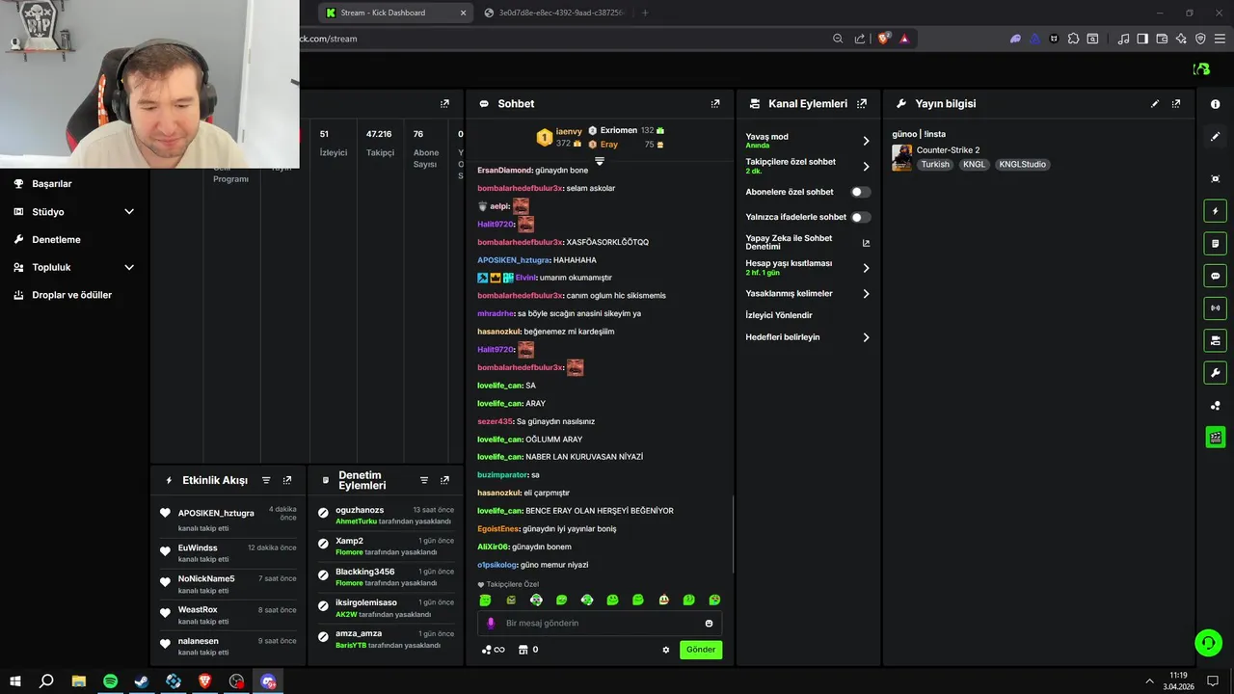Click the KNGLStudio tag
This screenshot has width=1234, height=694.
1022,165
